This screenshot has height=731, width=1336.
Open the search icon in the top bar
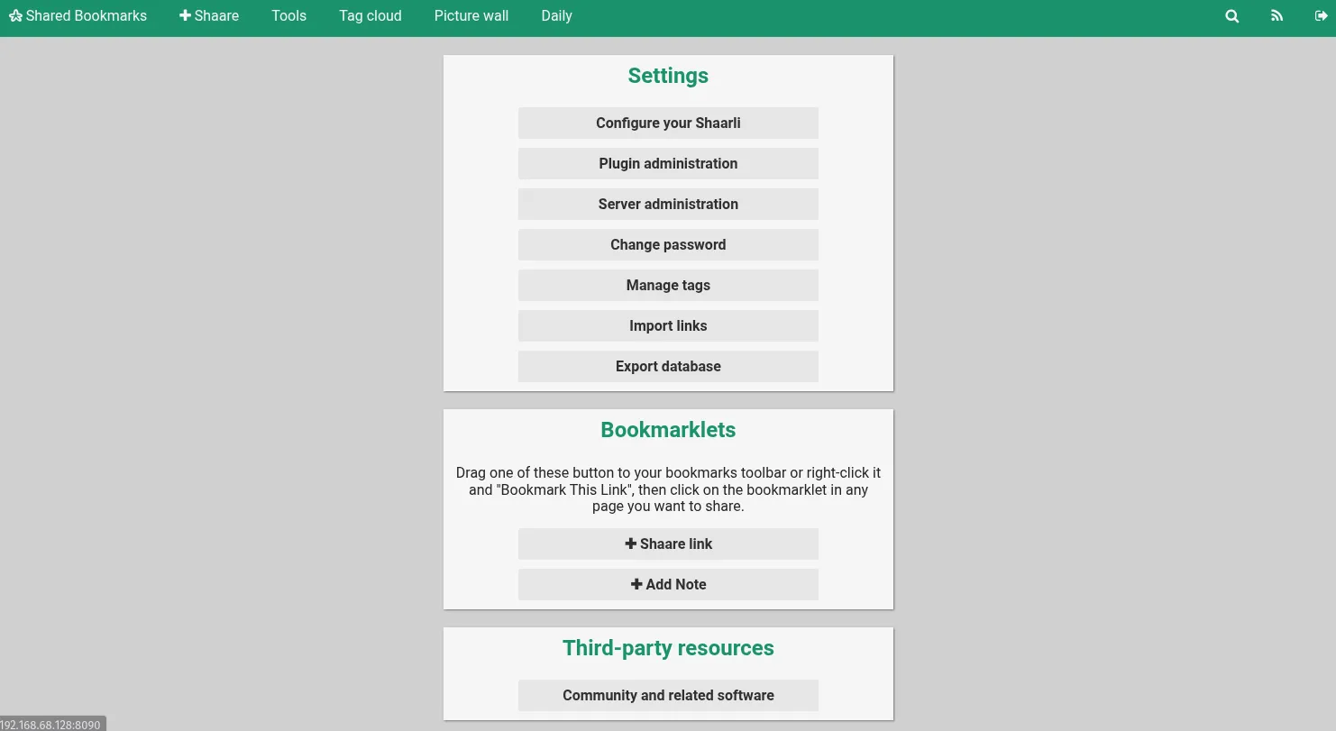pyautogui.click(x=1231, y=15)
